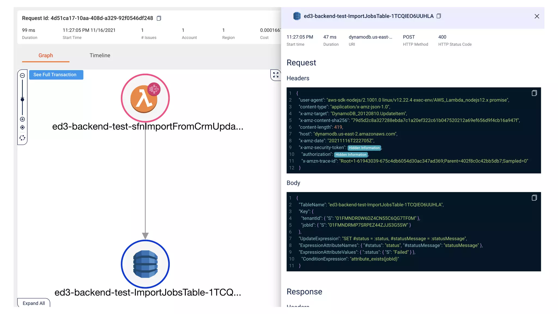Click the 400 HTTP Status Code value
This screenshot has height=314, width=558.
click(442, 37)
